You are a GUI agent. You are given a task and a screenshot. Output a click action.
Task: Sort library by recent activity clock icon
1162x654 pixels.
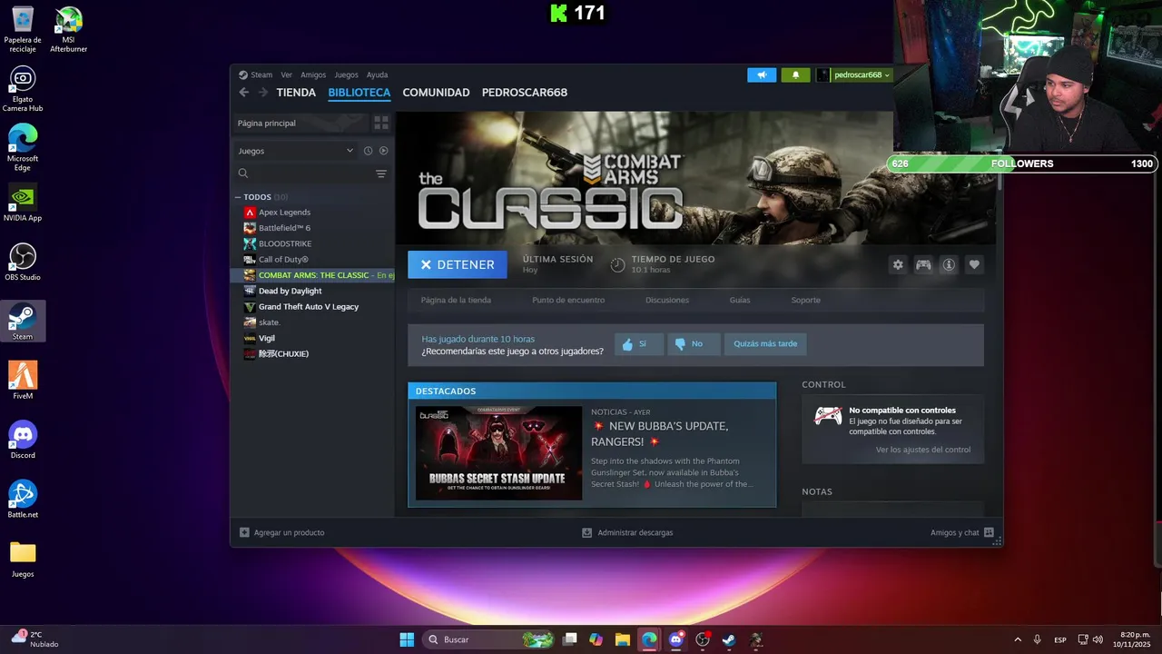(368, 151)
